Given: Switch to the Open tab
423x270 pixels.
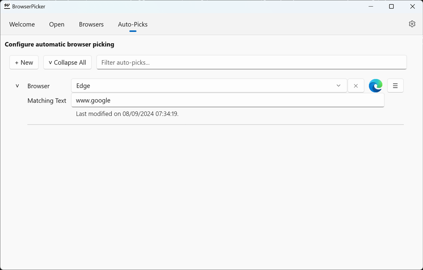Looking at the screenshot, I should tap(57, 24).
